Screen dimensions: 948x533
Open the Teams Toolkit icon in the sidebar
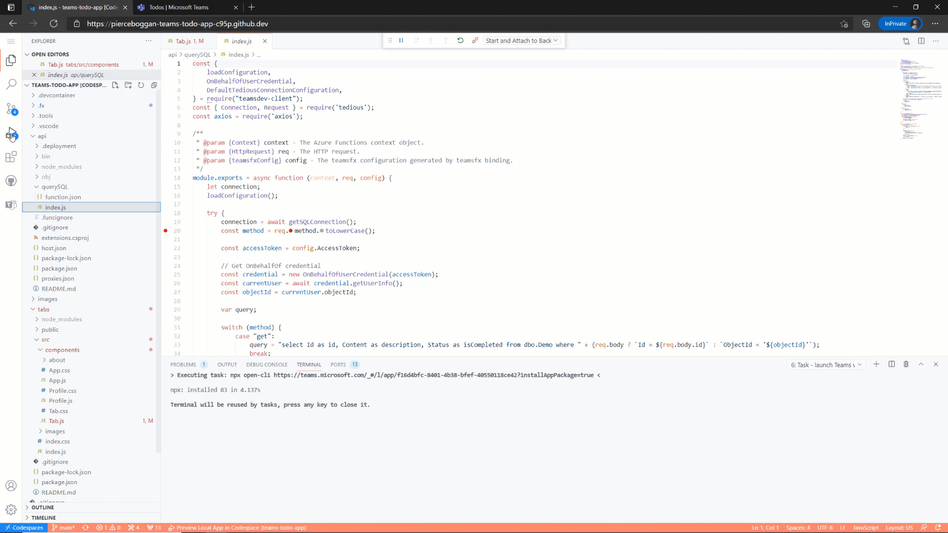click(11, 205)
